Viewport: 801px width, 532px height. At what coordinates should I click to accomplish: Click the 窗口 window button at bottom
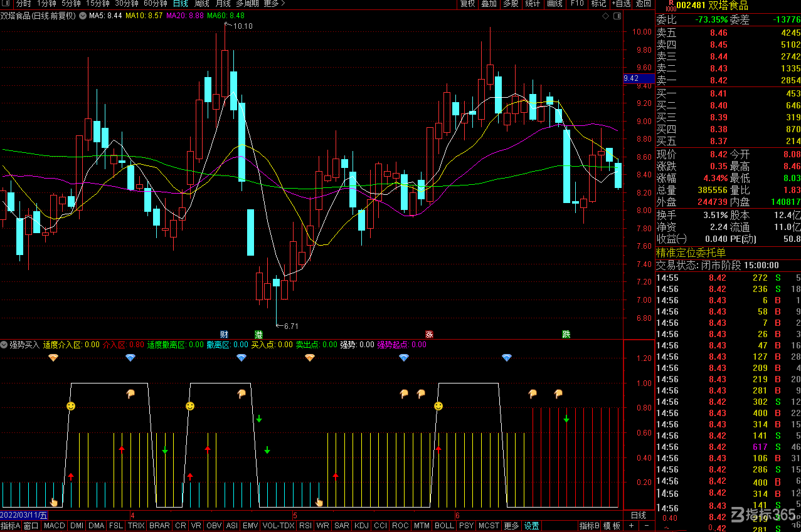(31, 526)
